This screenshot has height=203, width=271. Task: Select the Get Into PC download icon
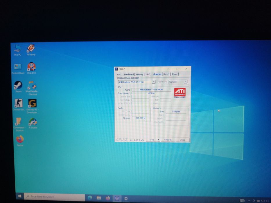(33, 106)
